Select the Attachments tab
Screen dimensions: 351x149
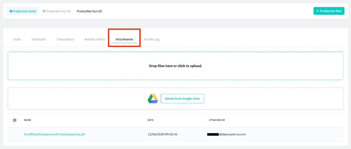point(124,39)
